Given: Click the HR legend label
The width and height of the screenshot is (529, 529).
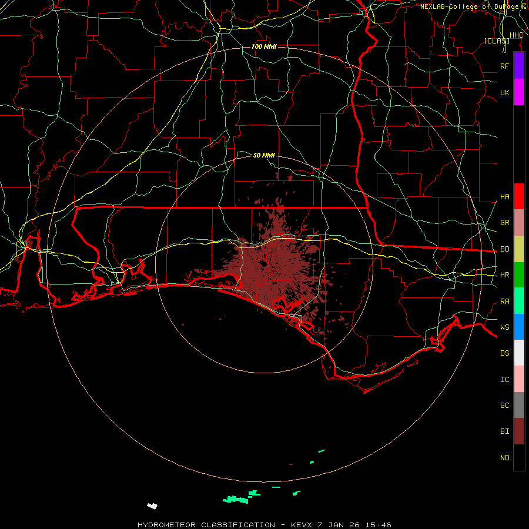Looking at the screenshot, I should pos(505,275).
